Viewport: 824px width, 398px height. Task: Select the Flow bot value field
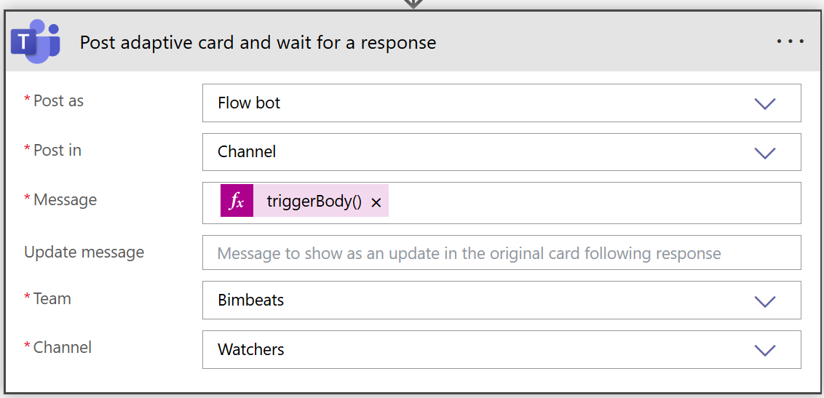(x=502, y=103)
